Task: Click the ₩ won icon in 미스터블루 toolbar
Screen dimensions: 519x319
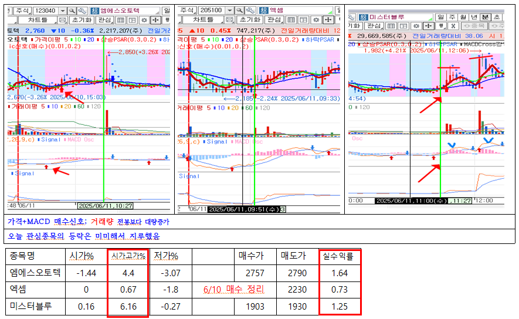Action: point(441,26)
